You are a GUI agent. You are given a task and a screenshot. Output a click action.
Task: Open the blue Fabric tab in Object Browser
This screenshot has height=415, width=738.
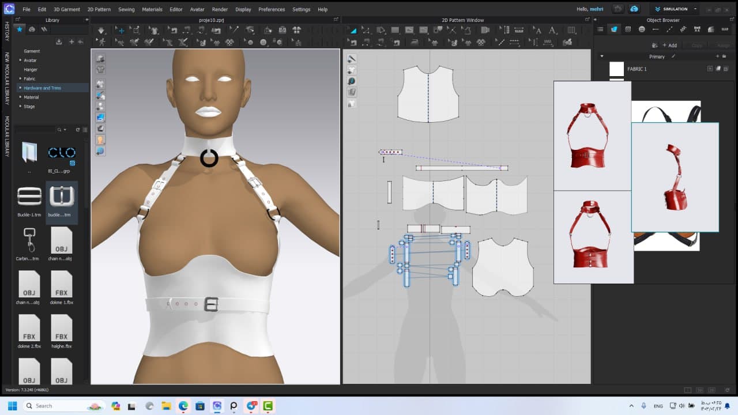click(614, 29)
